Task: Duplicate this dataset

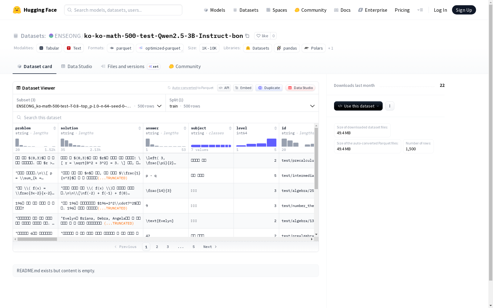Action: click(x=269, y=88)
